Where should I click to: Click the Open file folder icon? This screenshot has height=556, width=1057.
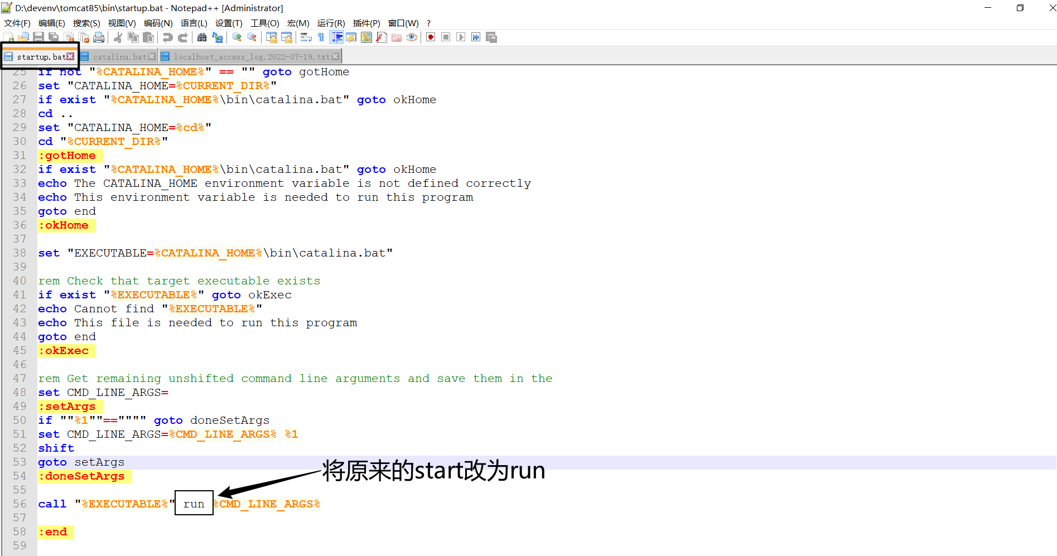24,37
